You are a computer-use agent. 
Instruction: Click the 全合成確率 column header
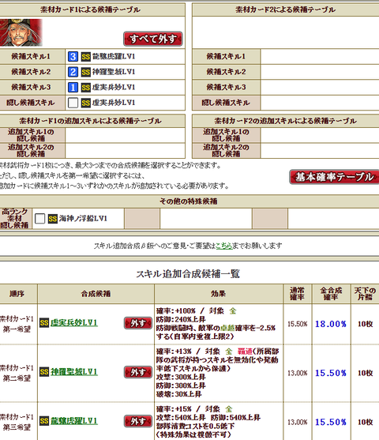coord(331,294)
